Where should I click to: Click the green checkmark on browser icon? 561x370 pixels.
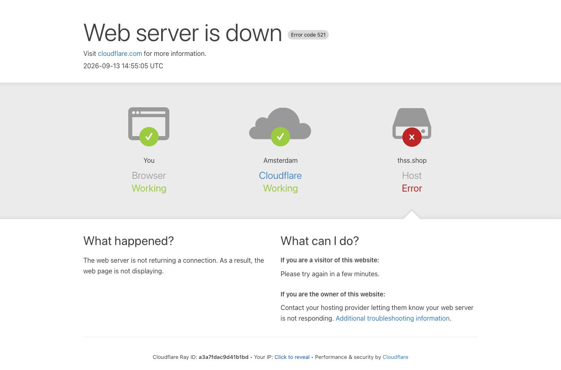tap(149, 136)
